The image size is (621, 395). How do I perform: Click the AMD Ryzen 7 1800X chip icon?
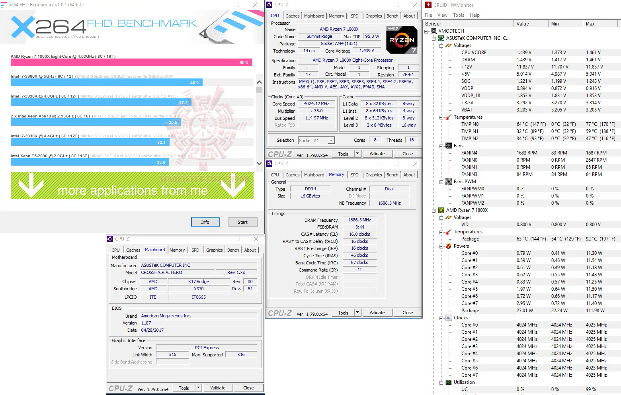point(441,210)
